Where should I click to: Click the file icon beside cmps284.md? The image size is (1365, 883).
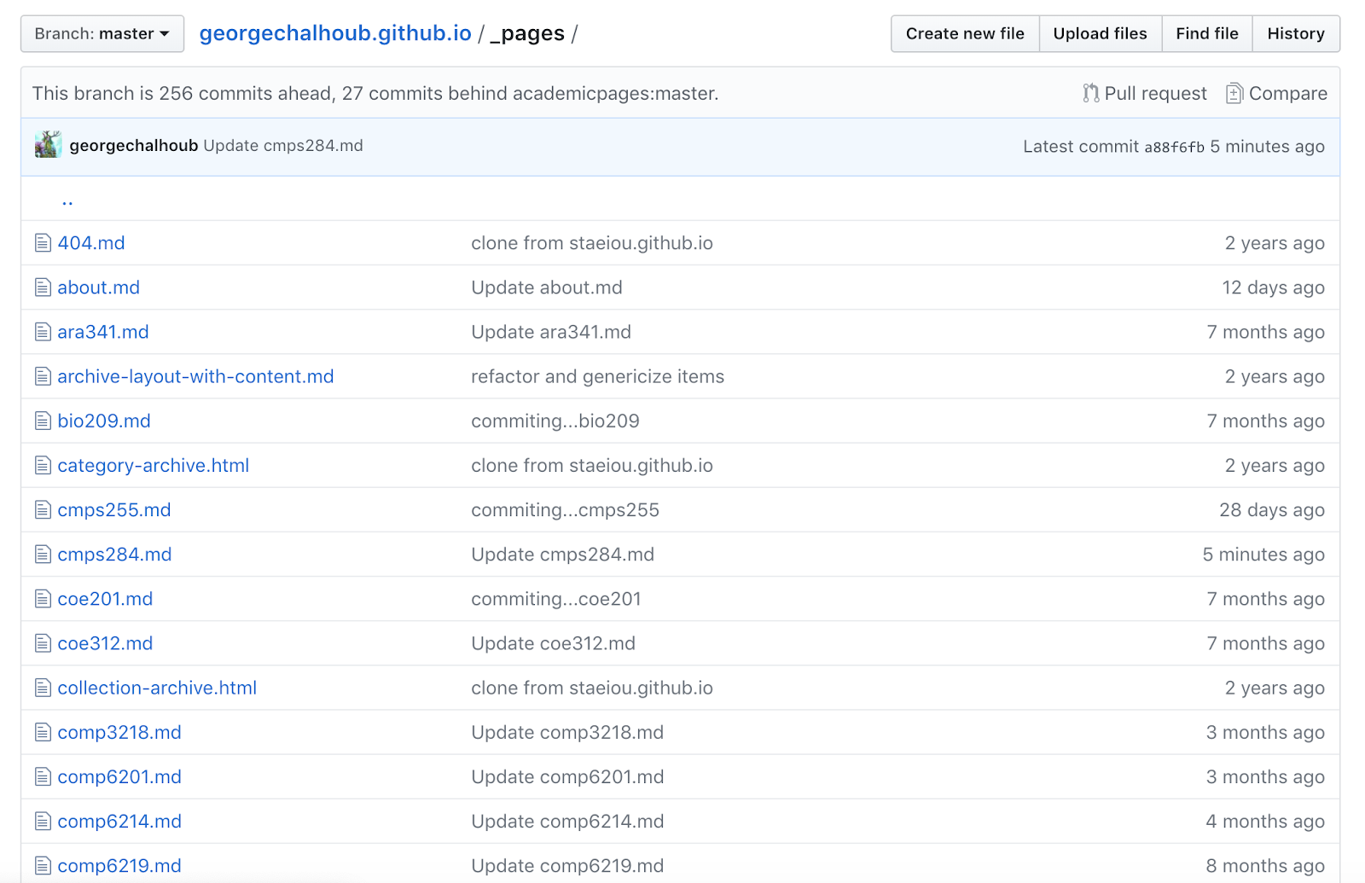43,555
